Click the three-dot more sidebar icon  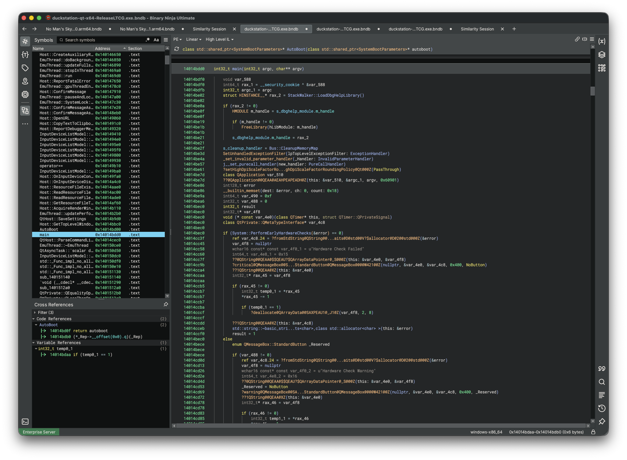coord(25,124)
